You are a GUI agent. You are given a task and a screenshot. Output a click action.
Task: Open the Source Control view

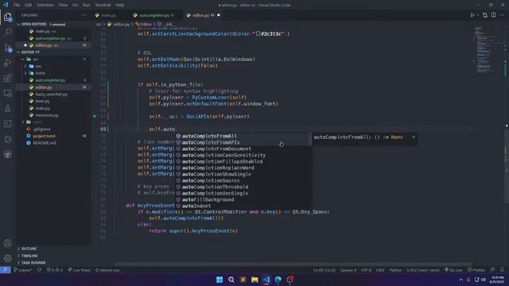pyautogui.click(x=7, y=48)
